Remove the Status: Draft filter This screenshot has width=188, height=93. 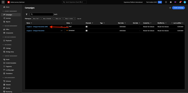tap(40, 19)
